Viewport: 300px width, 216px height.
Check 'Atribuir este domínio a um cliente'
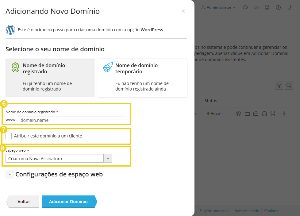tap(8, 135)
